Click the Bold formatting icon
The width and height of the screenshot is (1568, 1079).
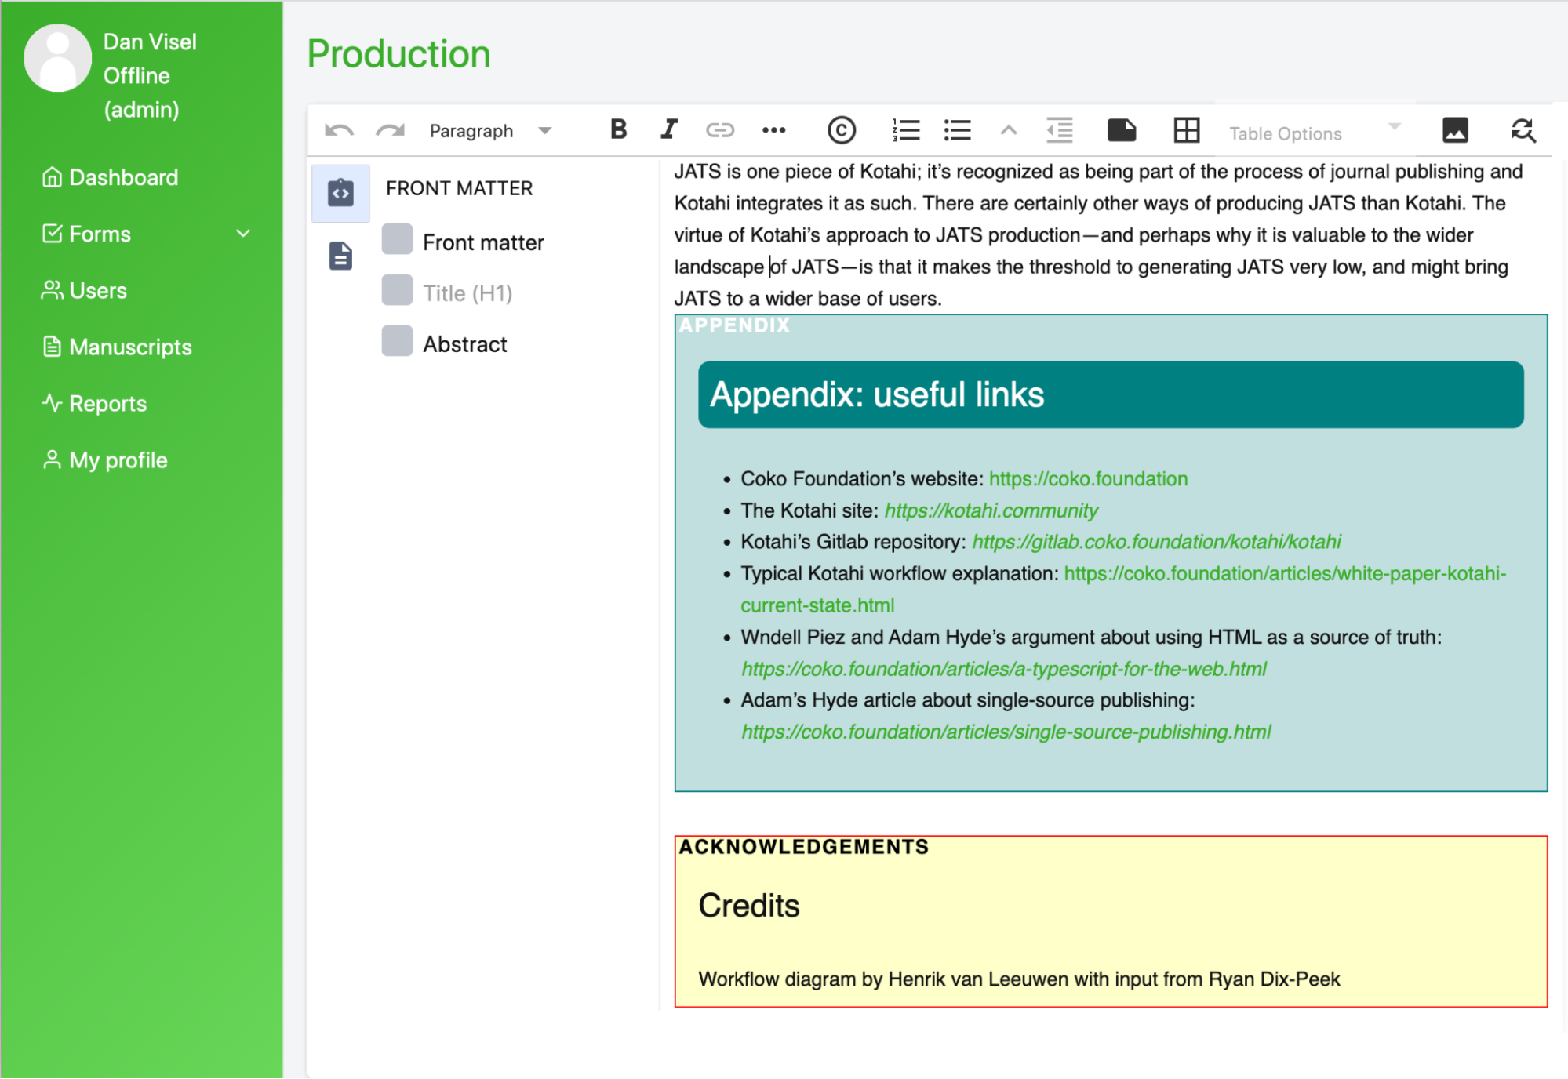[x=620, y=129]
